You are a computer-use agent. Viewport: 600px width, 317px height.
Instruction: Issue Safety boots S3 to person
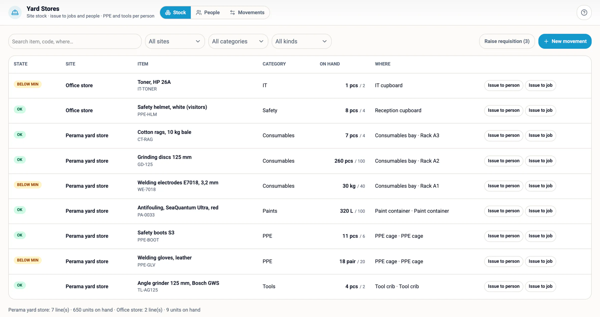(503, 236)
